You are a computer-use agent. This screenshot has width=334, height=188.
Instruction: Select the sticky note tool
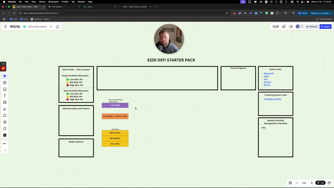tap(5, 89)
